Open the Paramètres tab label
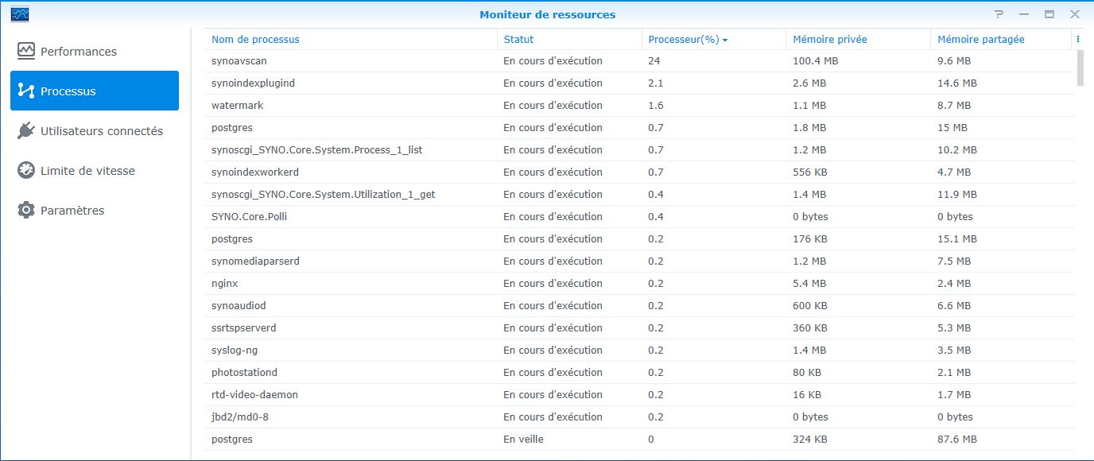This screenshot has height=461, width=1094. coord(72,211)
